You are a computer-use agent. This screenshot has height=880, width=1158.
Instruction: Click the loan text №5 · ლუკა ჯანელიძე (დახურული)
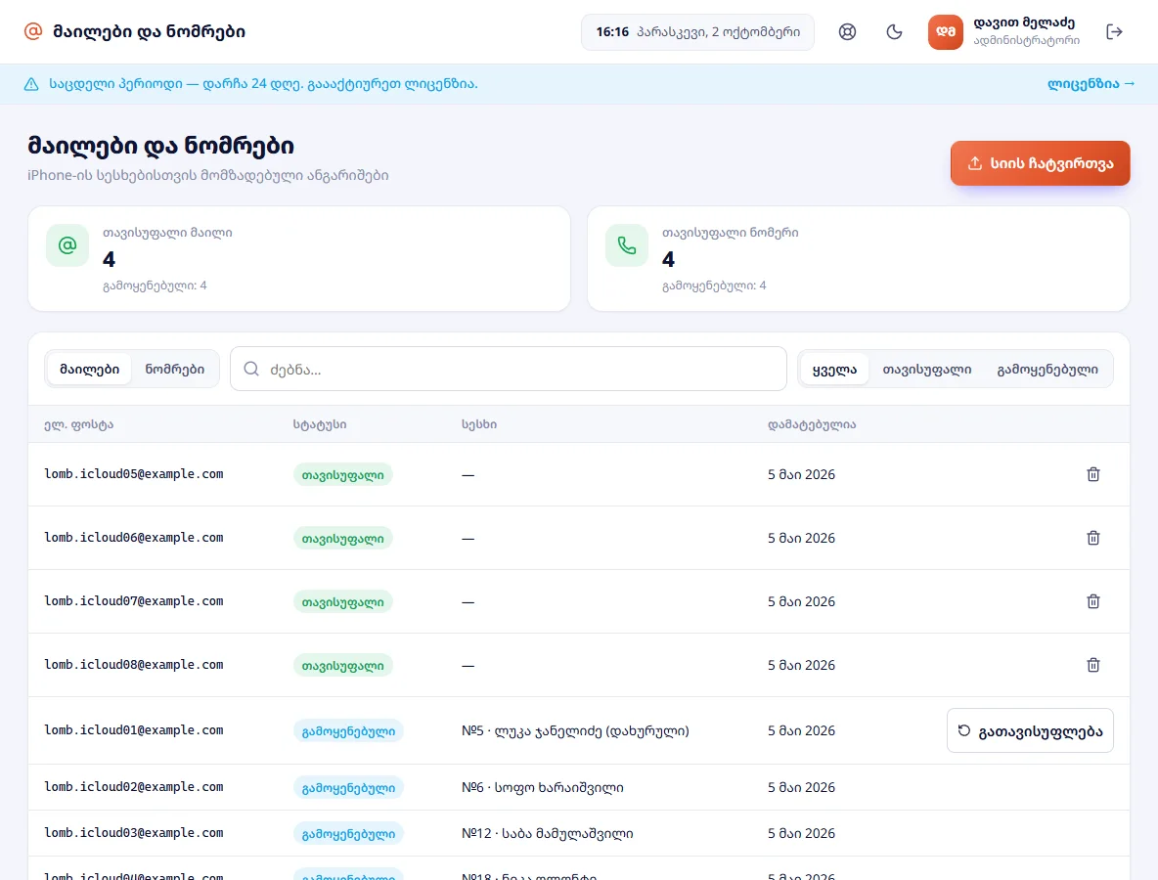[575, 730]
